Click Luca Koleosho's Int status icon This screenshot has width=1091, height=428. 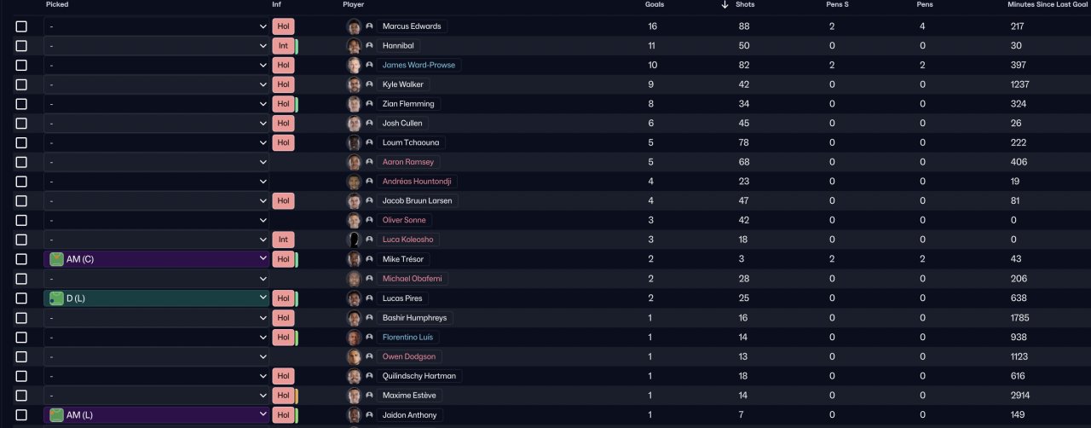coord(283,240)
